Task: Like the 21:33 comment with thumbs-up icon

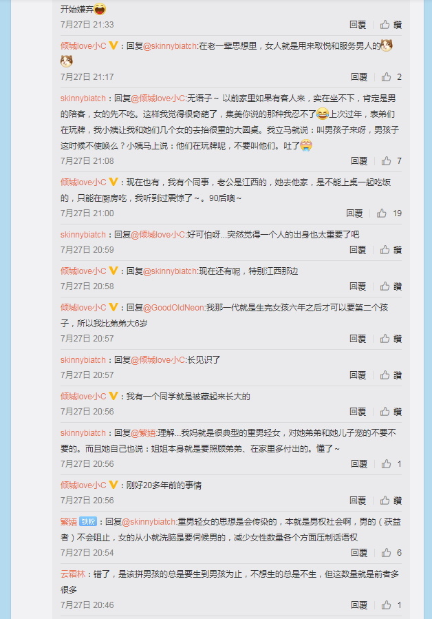Action: pos(391,25)
